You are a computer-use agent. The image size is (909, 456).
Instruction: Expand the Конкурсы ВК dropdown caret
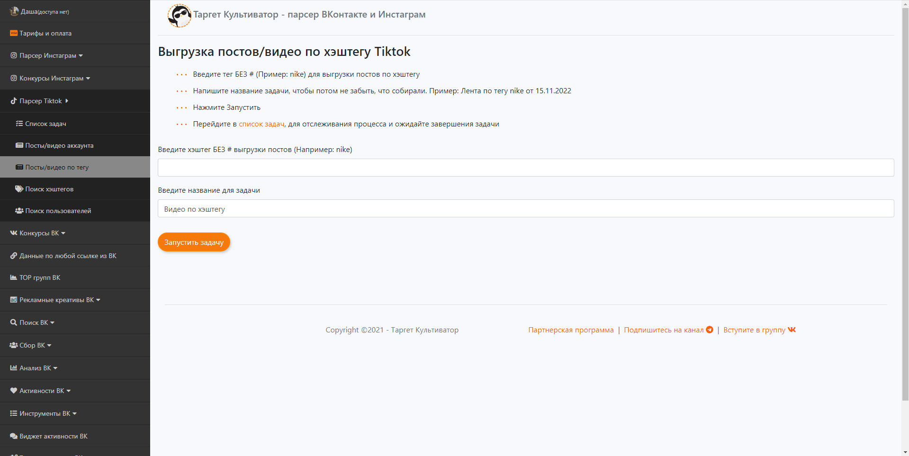tap(63, 233)
